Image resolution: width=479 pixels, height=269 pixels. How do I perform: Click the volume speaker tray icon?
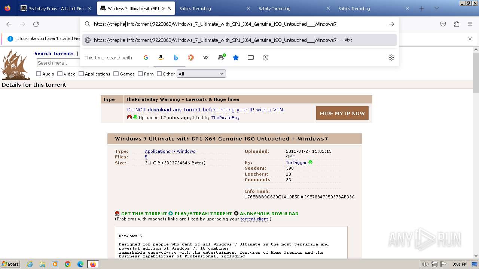click(425, 264)
